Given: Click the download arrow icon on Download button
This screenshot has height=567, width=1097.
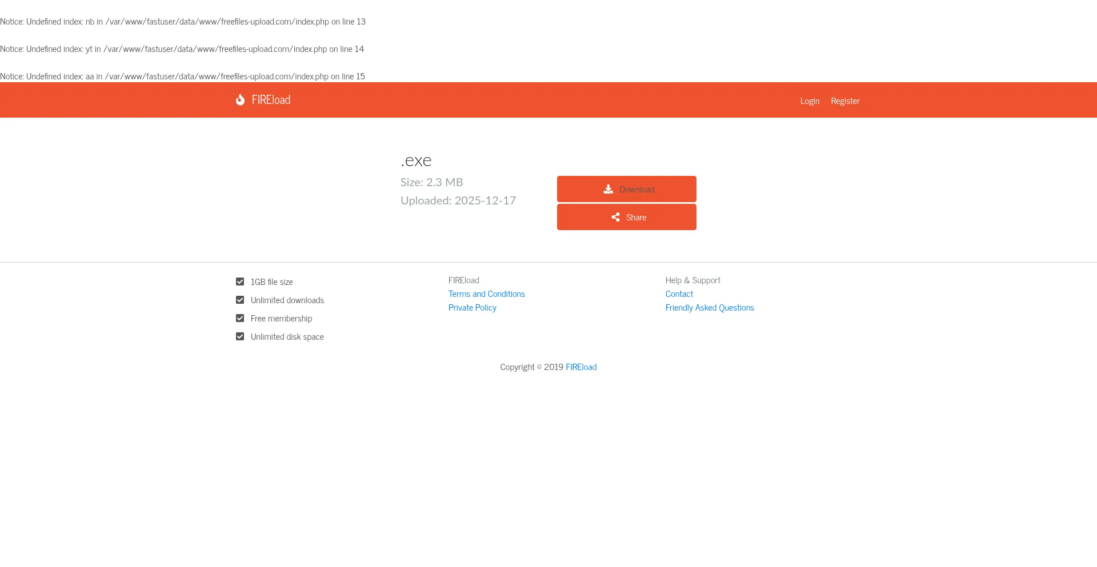Looking at the screenshot, I should click(x=608, y=188).
